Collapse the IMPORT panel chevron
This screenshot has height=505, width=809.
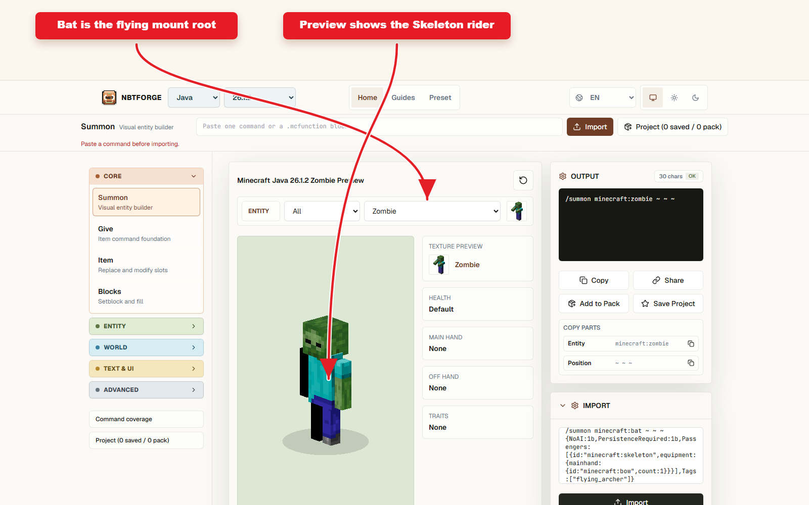(563, 406)
